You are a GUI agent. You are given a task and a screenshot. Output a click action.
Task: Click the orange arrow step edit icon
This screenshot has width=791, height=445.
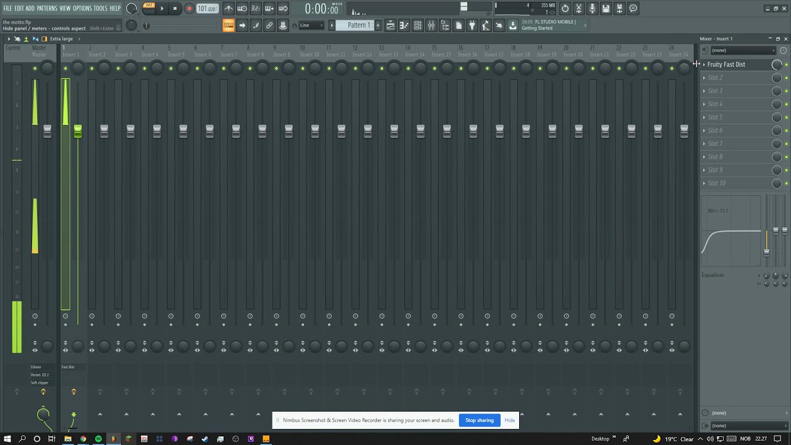click(x=242, y=25)
